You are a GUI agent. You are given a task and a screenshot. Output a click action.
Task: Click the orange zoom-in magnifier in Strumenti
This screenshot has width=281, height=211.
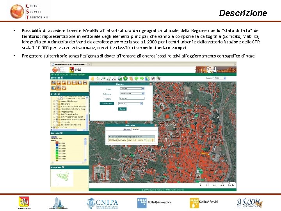click(59, 83)
